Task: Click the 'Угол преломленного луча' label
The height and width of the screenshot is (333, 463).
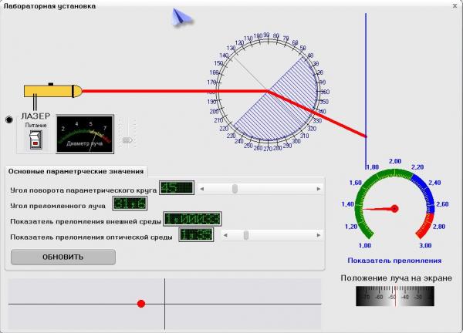Action: pyautogui.click(x=58, y=206)
